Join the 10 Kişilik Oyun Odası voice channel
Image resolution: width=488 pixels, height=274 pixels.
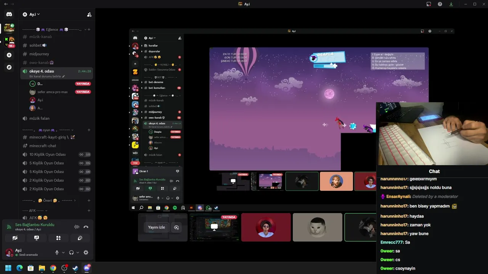(x=56, y=155)
